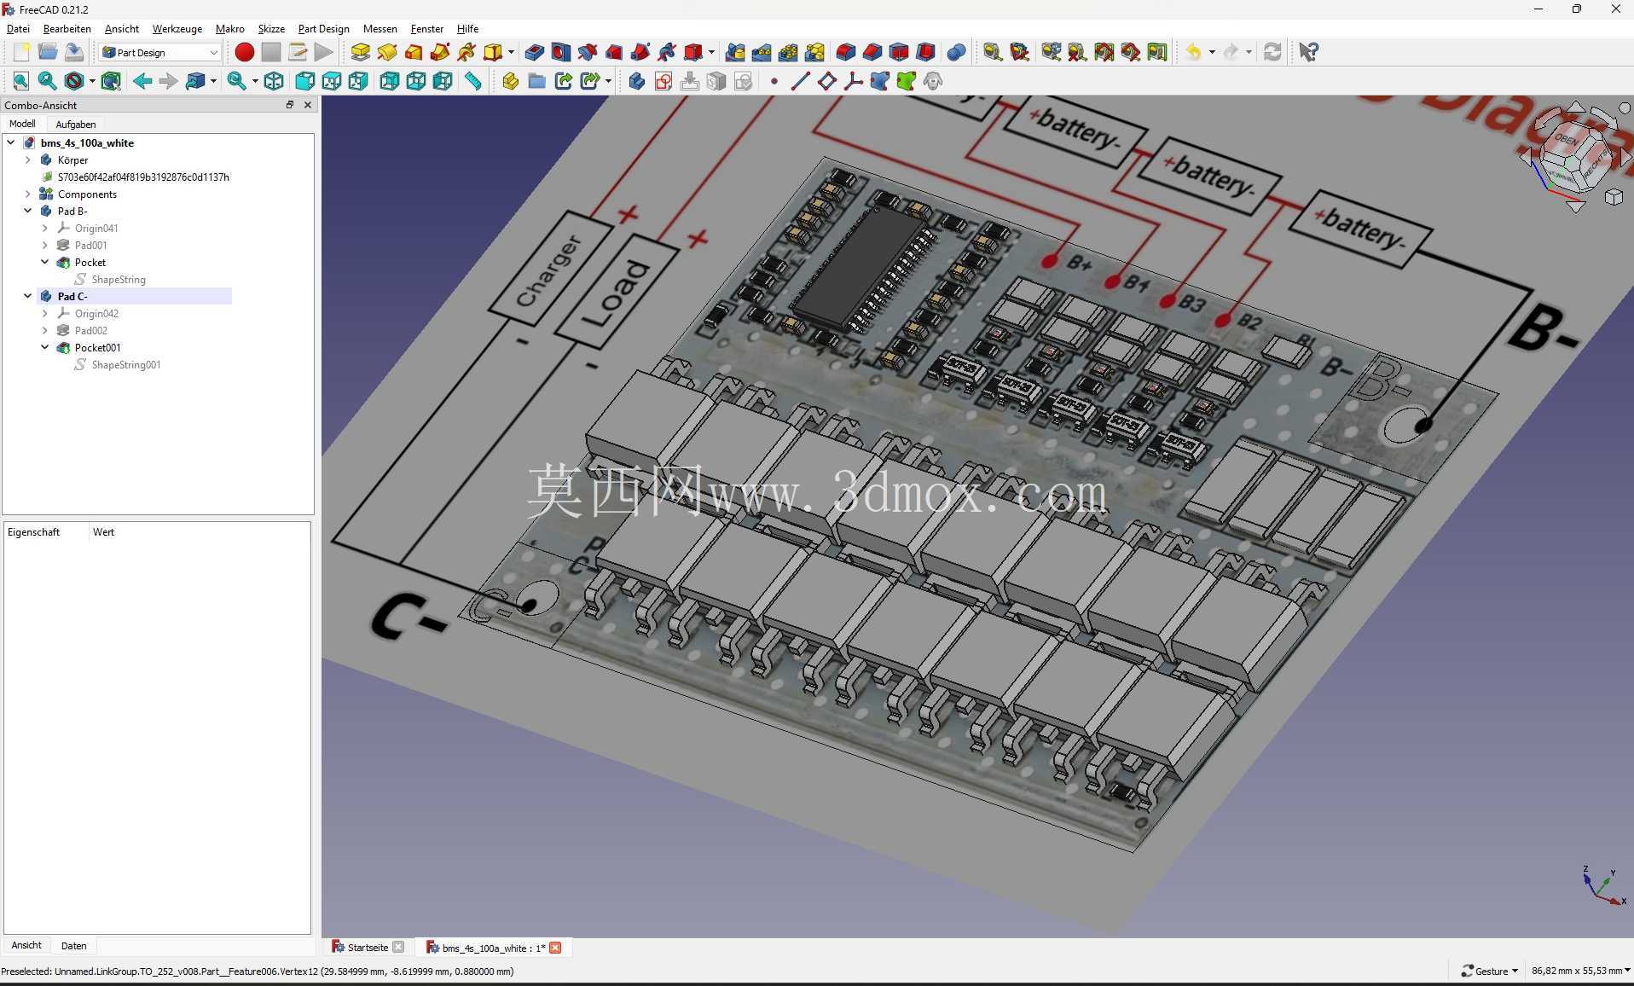Switch to the Daten property tab
This screenshot has height=986, width=1634.
pos(74,945)
